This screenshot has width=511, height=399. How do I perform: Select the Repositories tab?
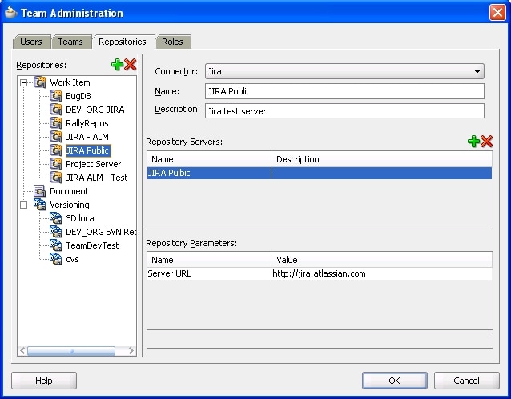[x=123, y=42]
